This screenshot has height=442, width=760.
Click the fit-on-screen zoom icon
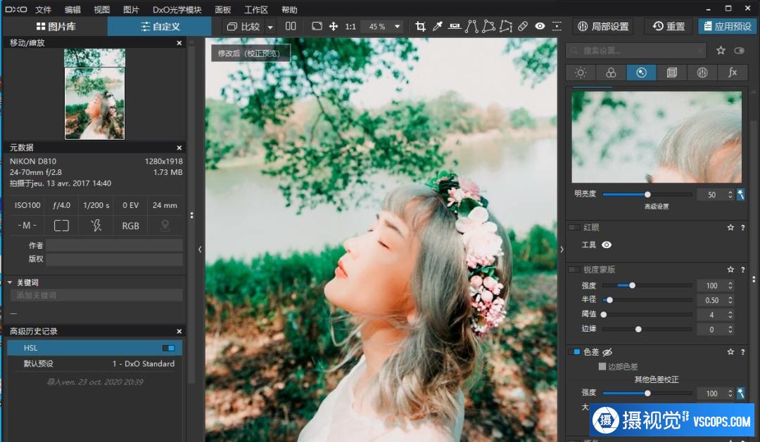[x=317, y=26]
